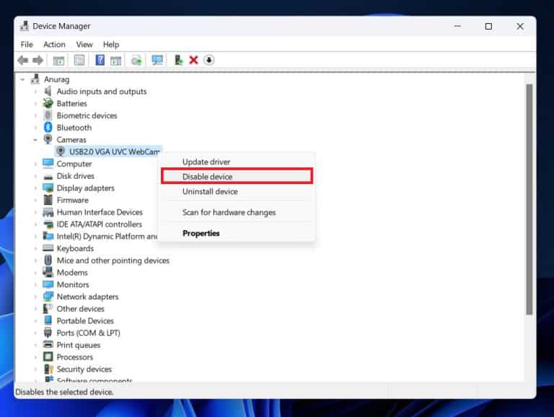Expand the Biometric devices chevron
The image size is (554, 417).
[35, 115]
